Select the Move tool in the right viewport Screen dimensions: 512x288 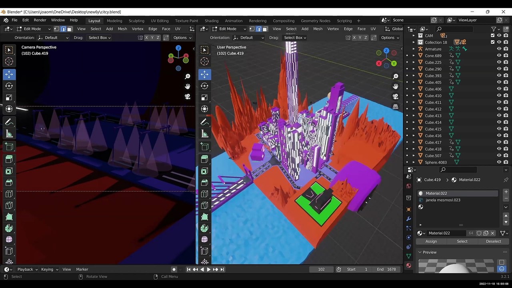tap(204, 74)
